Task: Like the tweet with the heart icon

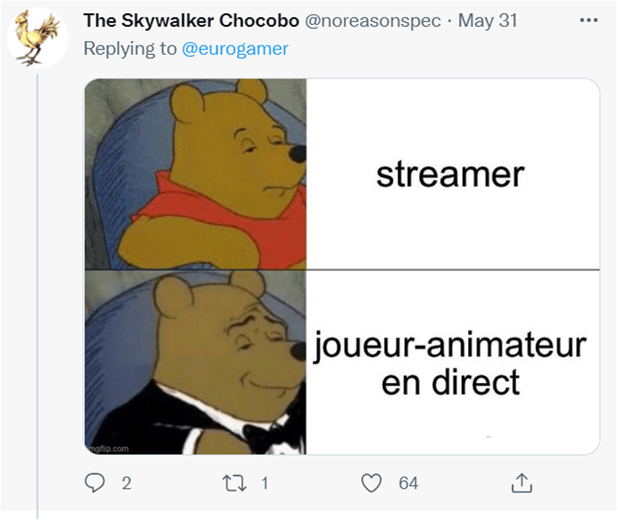Action: pyautogui.click(x=371, y=483)
